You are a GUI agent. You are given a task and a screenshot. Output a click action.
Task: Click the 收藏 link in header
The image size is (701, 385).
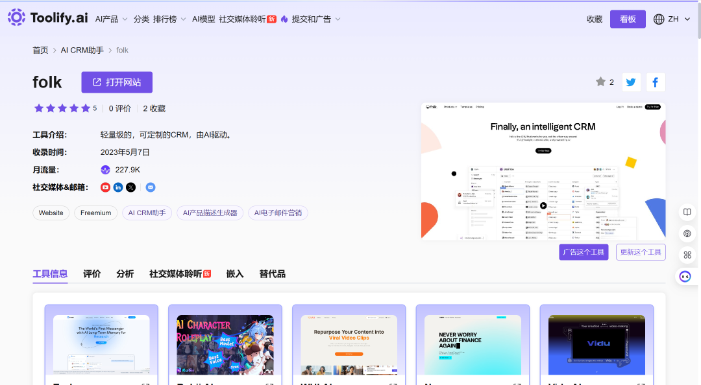(x=595, y=19)
